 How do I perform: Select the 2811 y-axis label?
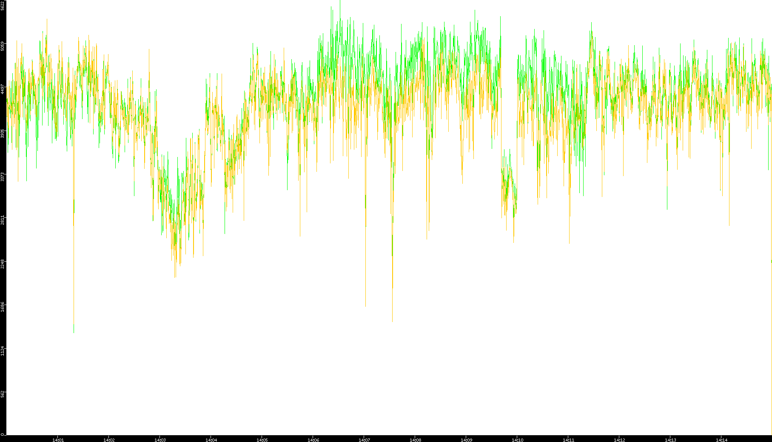(x=3, y=220)
